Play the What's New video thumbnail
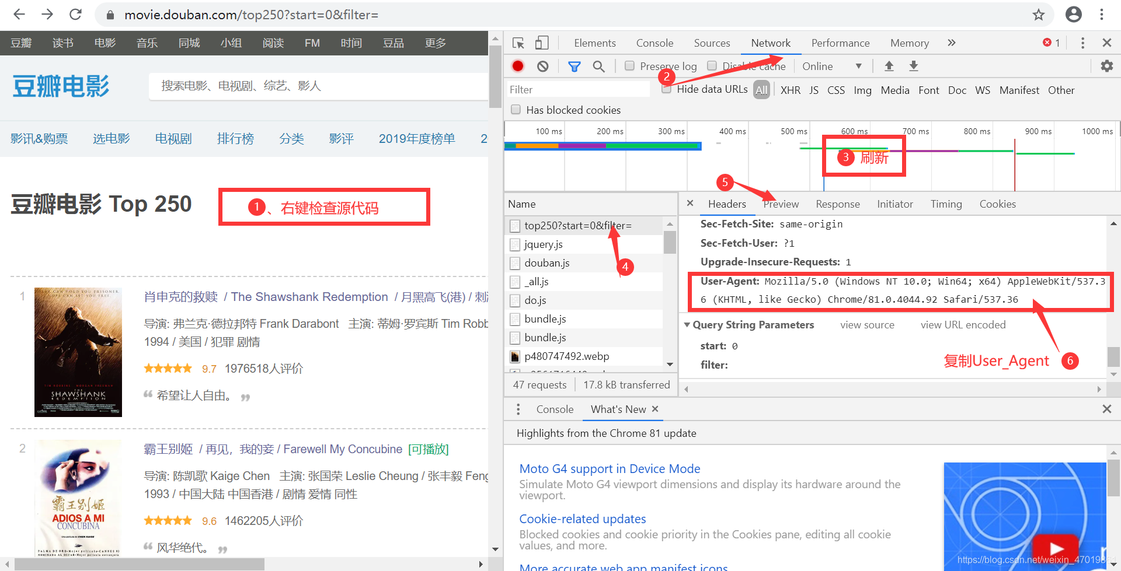 [1056, 548]
